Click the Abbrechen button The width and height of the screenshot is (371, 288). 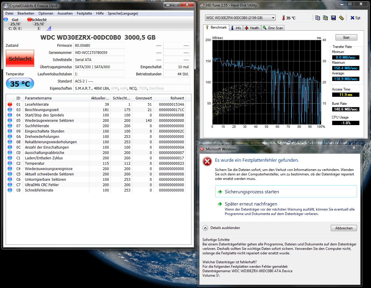(x=344, y=228)
